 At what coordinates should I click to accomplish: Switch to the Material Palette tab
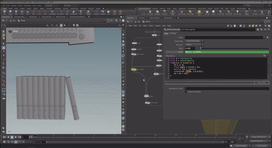154,18
